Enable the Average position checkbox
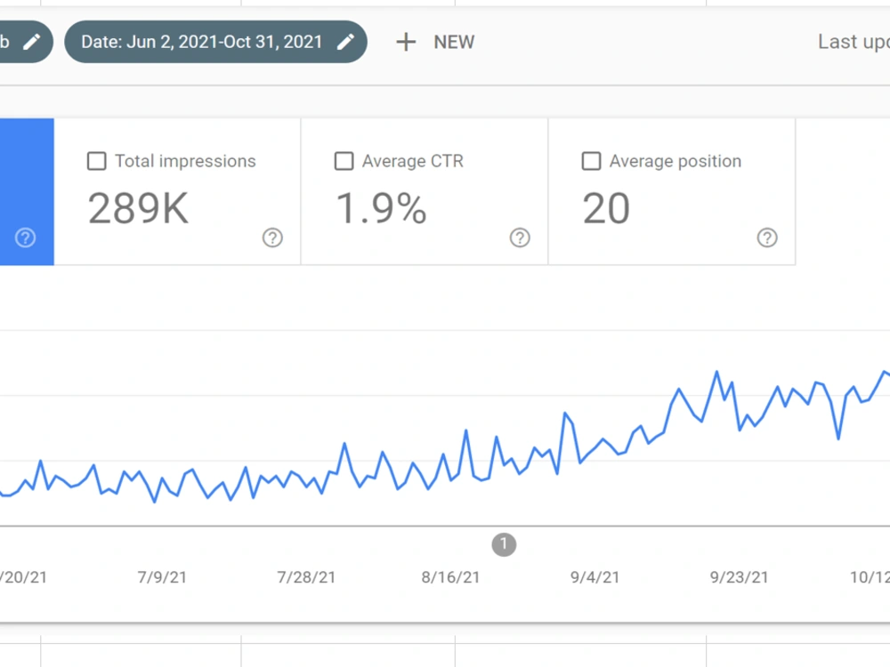 click(592, 161)
